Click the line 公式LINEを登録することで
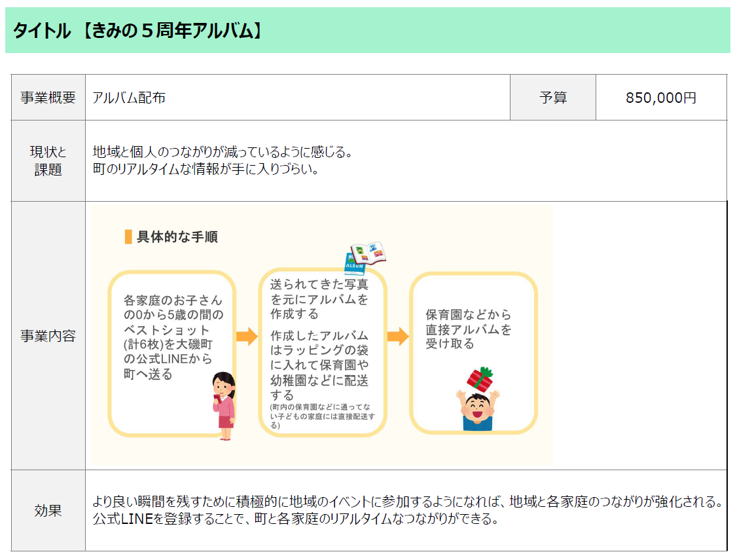 pyautogui.click(x=295, y=519)
